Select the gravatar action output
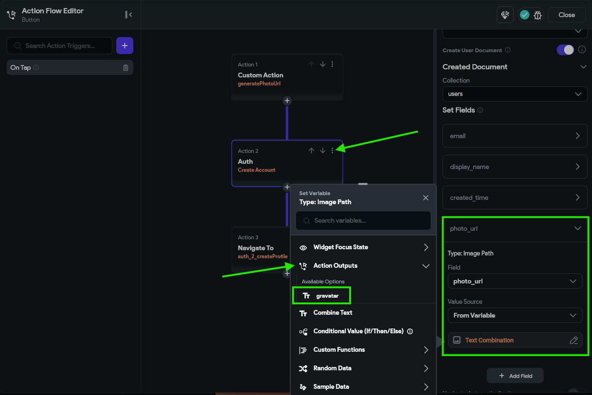The width and height of the screenshot is (592, 395). click(x=322, y=296)
